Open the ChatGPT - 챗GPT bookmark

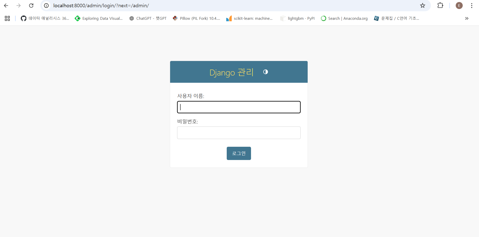pos(148,18)
